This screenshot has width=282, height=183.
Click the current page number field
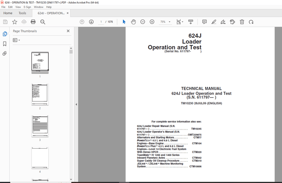[101, 22]
